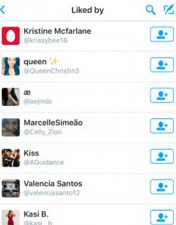Screen dimensions: 176x225
Task: Visit the @Celly_Zion profile handle
Action: (x=43, y=132)
